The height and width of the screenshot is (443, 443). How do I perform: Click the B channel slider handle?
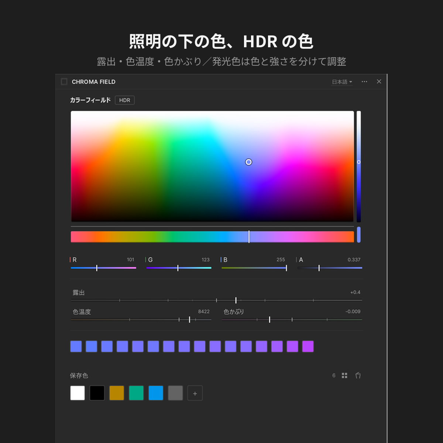tap(286, 268)
